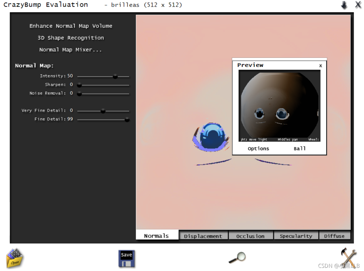Click Ball shape button in Preview
Viewport: 364px width, 271px height.
[300, 148]
